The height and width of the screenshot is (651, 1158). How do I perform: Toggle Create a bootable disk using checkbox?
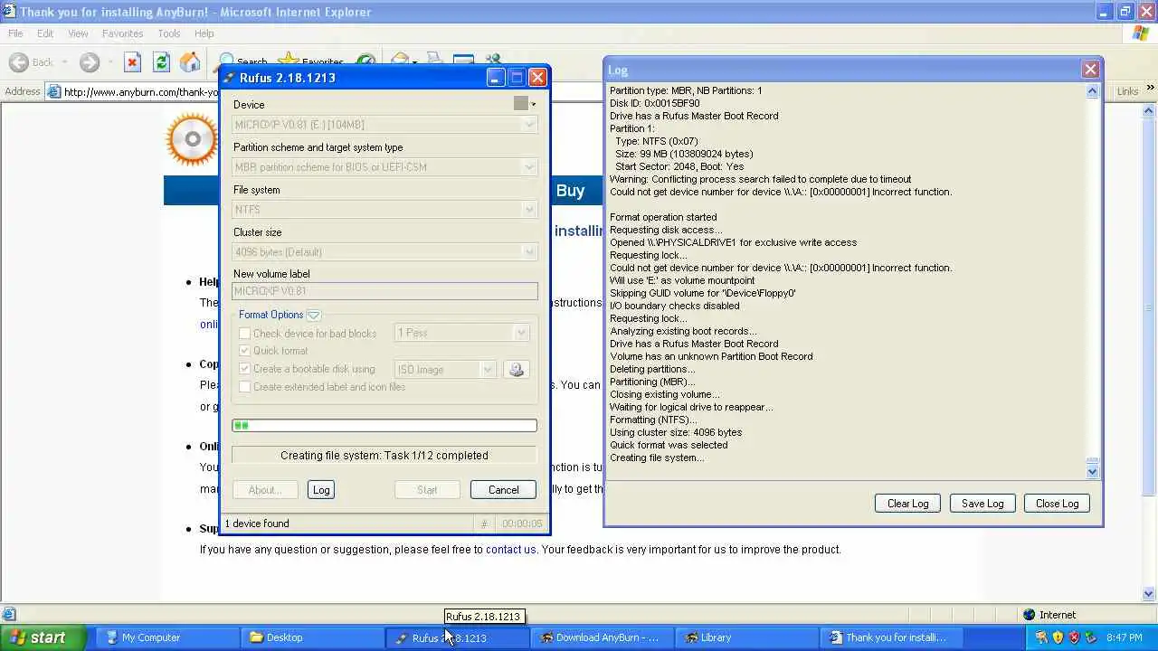coord(244,369)
